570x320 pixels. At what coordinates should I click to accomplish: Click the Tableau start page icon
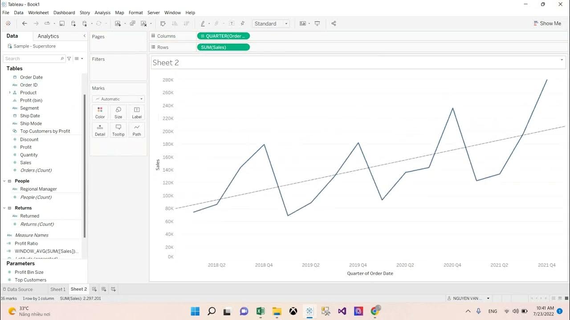coord(8,24)
